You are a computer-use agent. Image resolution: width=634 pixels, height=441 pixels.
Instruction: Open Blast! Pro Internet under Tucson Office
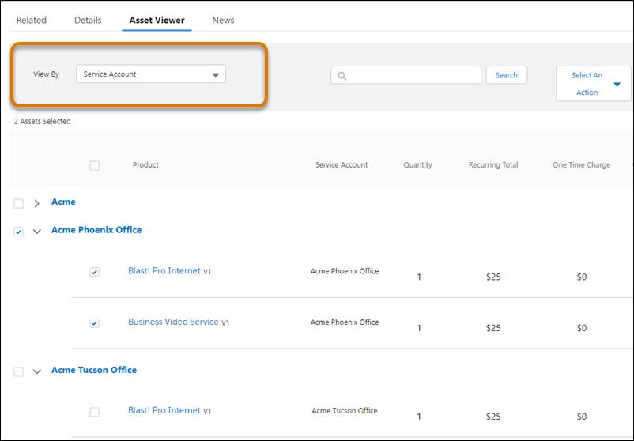tap(164, 410)
